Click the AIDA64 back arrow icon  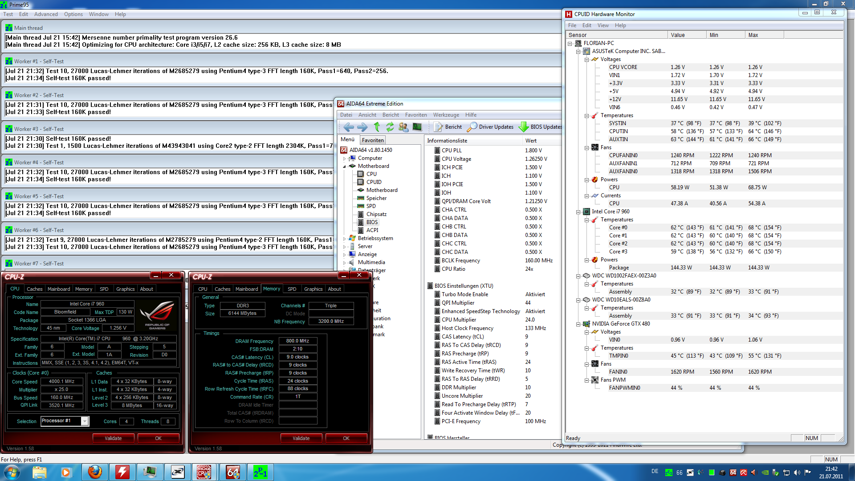349,127
